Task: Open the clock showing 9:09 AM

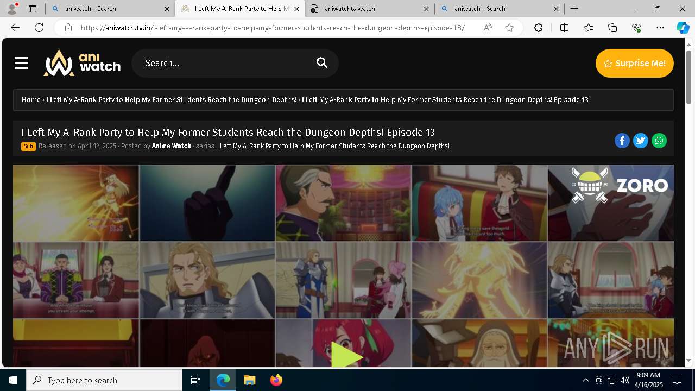Action: point(648,380)
